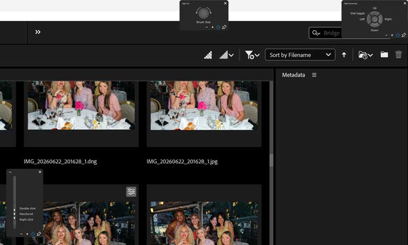Click the thumbnail quality icon

tap(208, 55)
